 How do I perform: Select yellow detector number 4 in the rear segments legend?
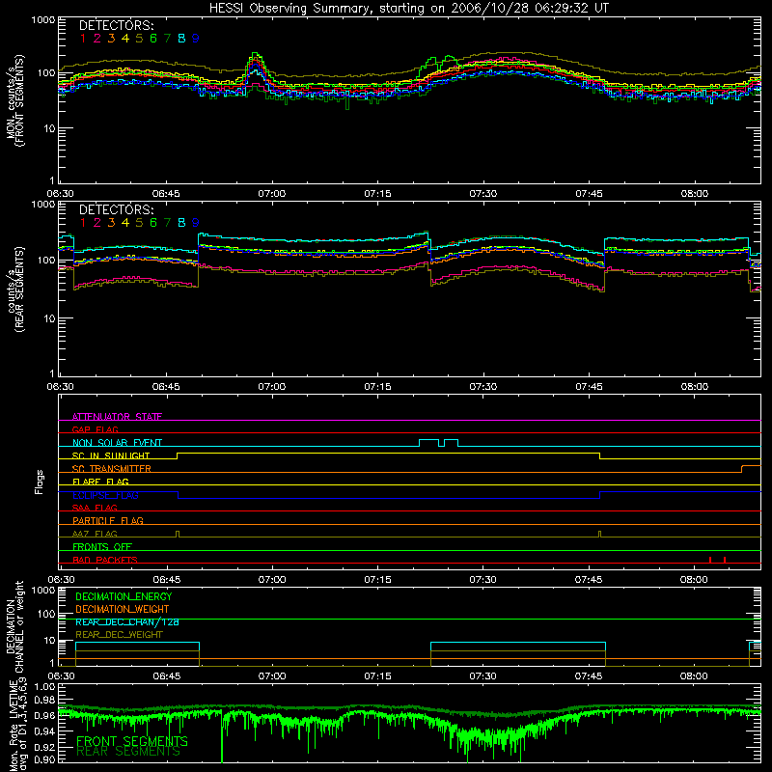tap(125, 223)
